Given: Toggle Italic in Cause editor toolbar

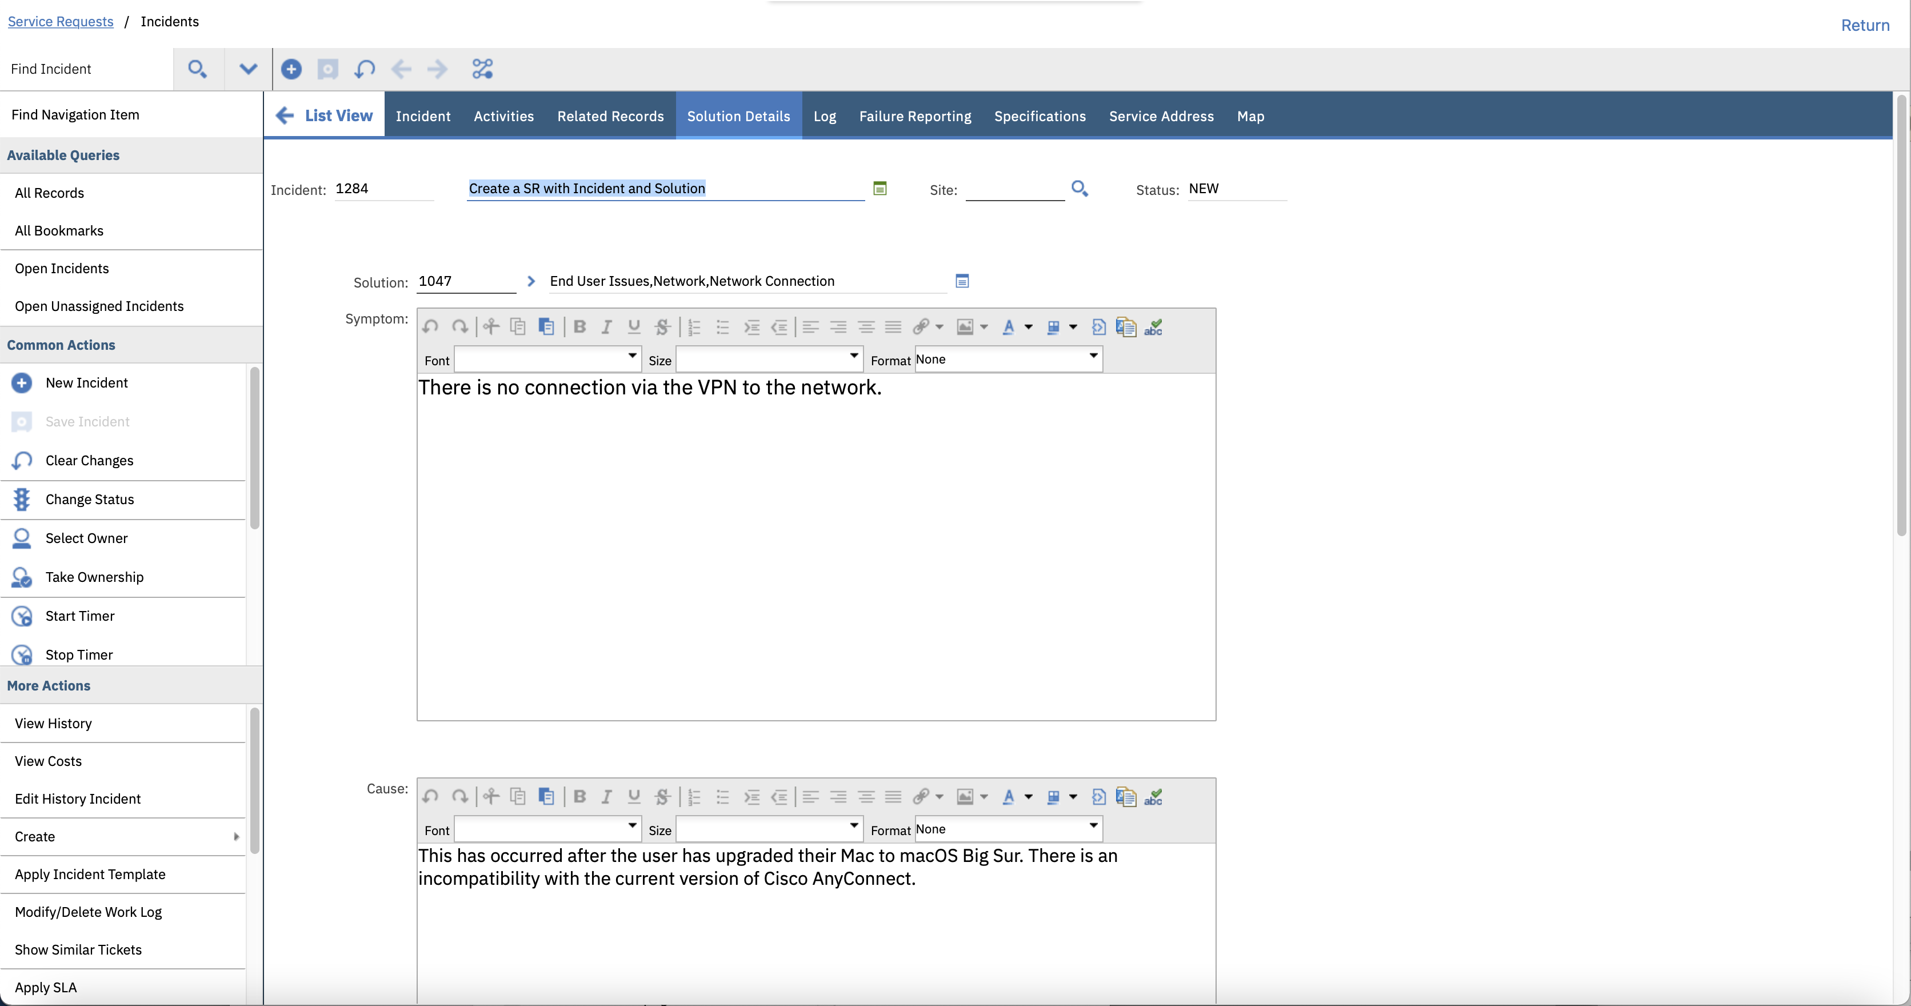Looking at the screenshot, I should pyautogui.click(x=606, y=797).
